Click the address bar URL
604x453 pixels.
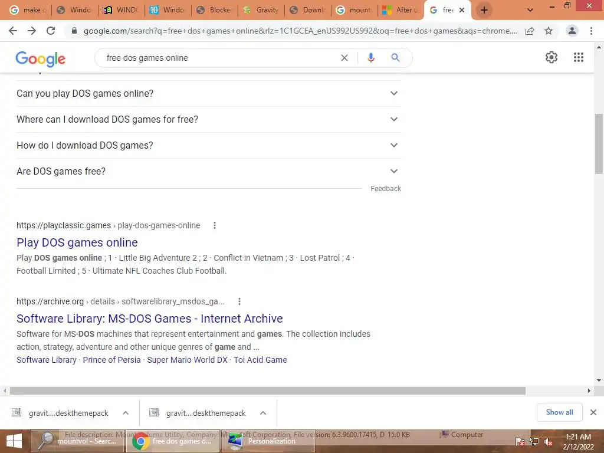pyautogui.click(x=300, y=31)
